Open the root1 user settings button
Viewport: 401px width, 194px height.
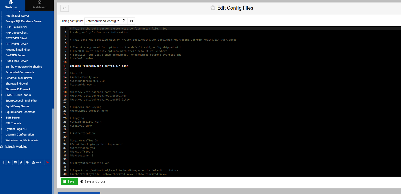point(37,162)
